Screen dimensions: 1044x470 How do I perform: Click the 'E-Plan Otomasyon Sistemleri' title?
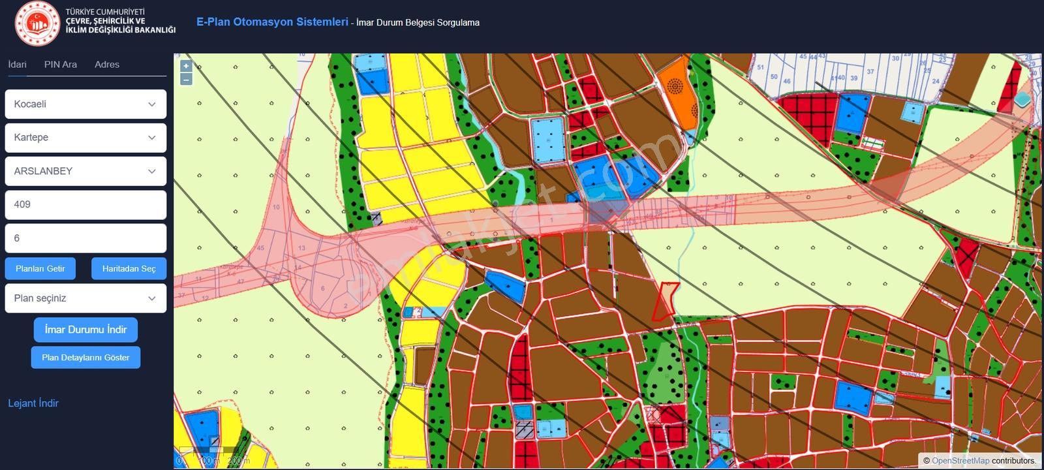pos(272,22)
